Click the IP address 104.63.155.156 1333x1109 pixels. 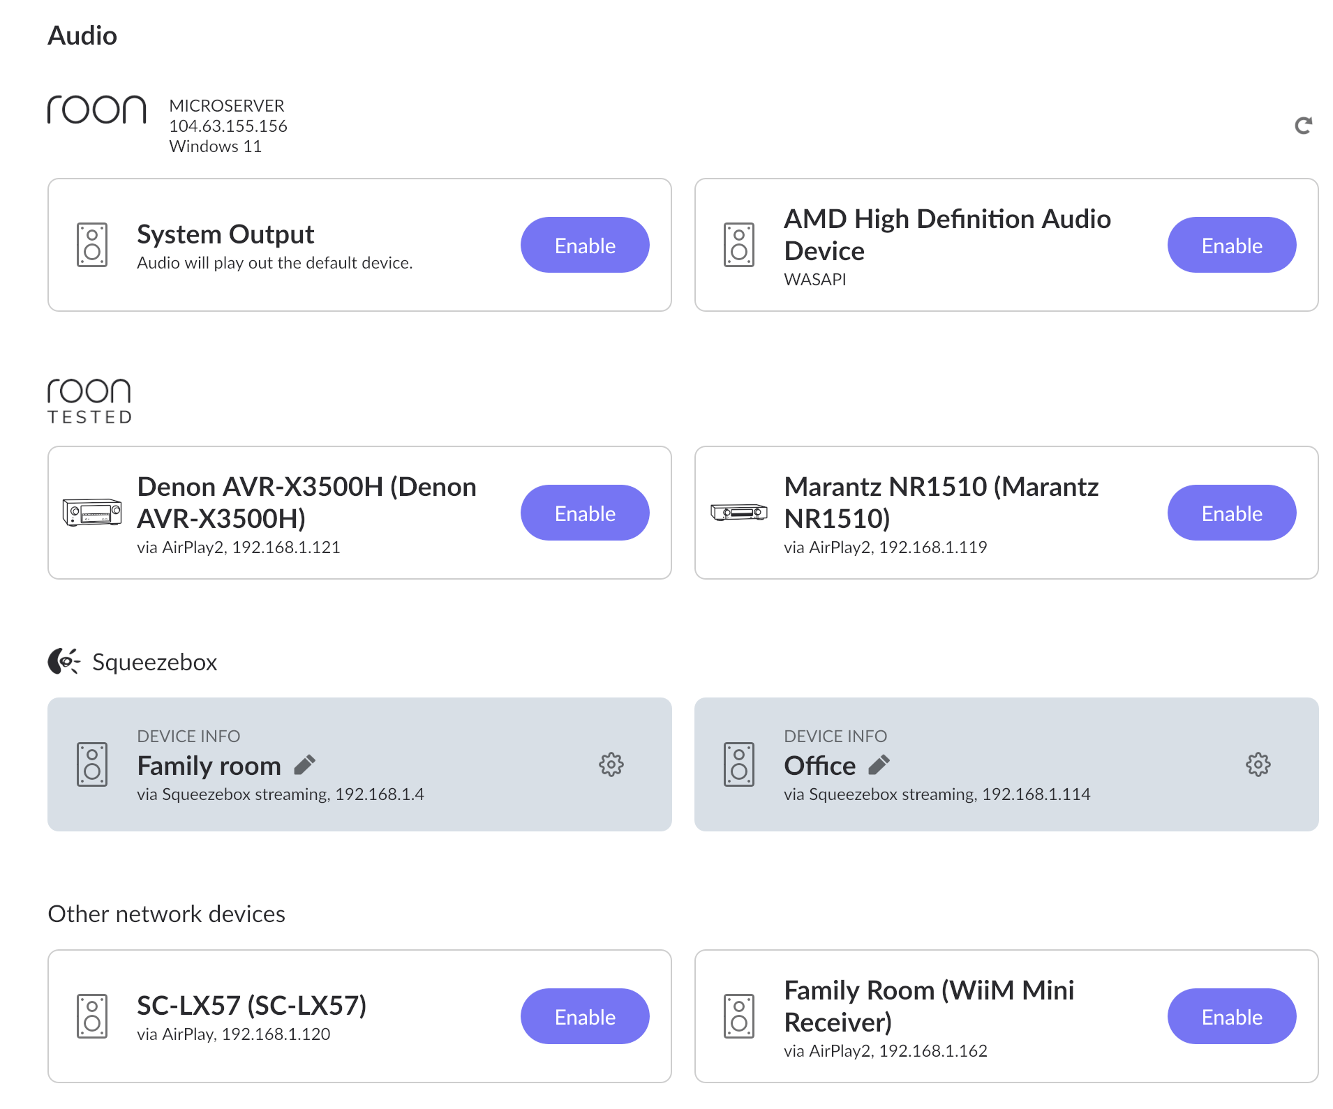[228, 126]
